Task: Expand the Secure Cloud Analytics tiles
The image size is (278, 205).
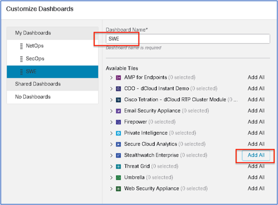Action: (111, 144)
